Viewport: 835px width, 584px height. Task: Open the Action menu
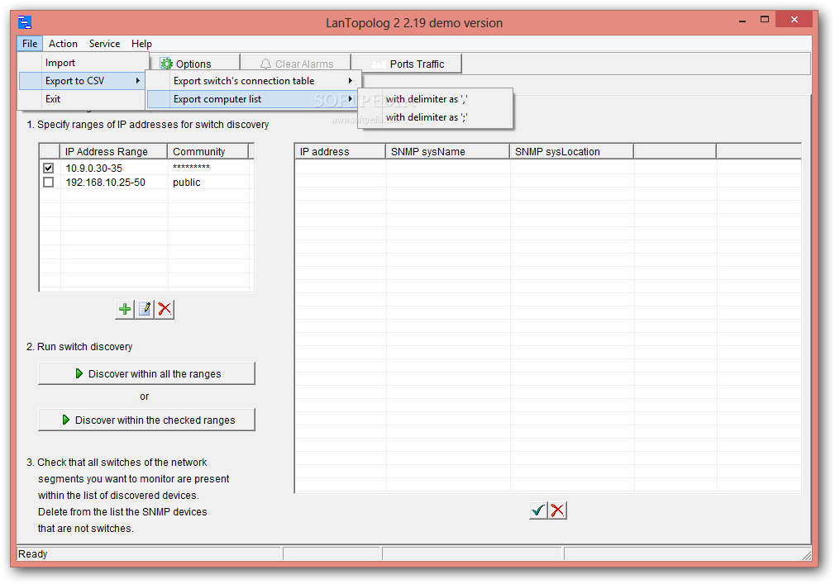click(x=63, y=44)
